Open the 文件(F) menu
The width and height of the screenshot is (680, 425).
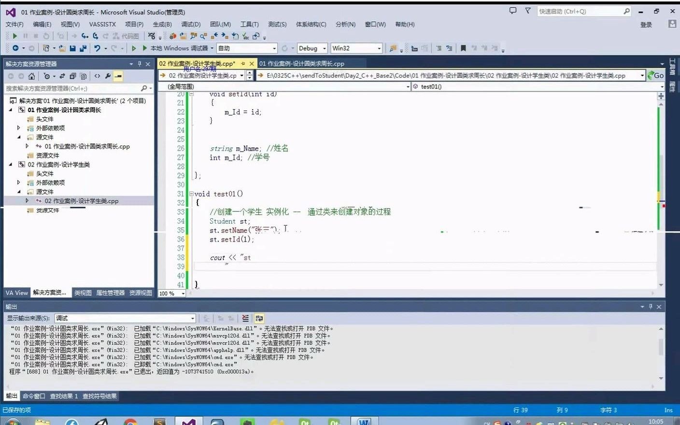pos(14,24)
